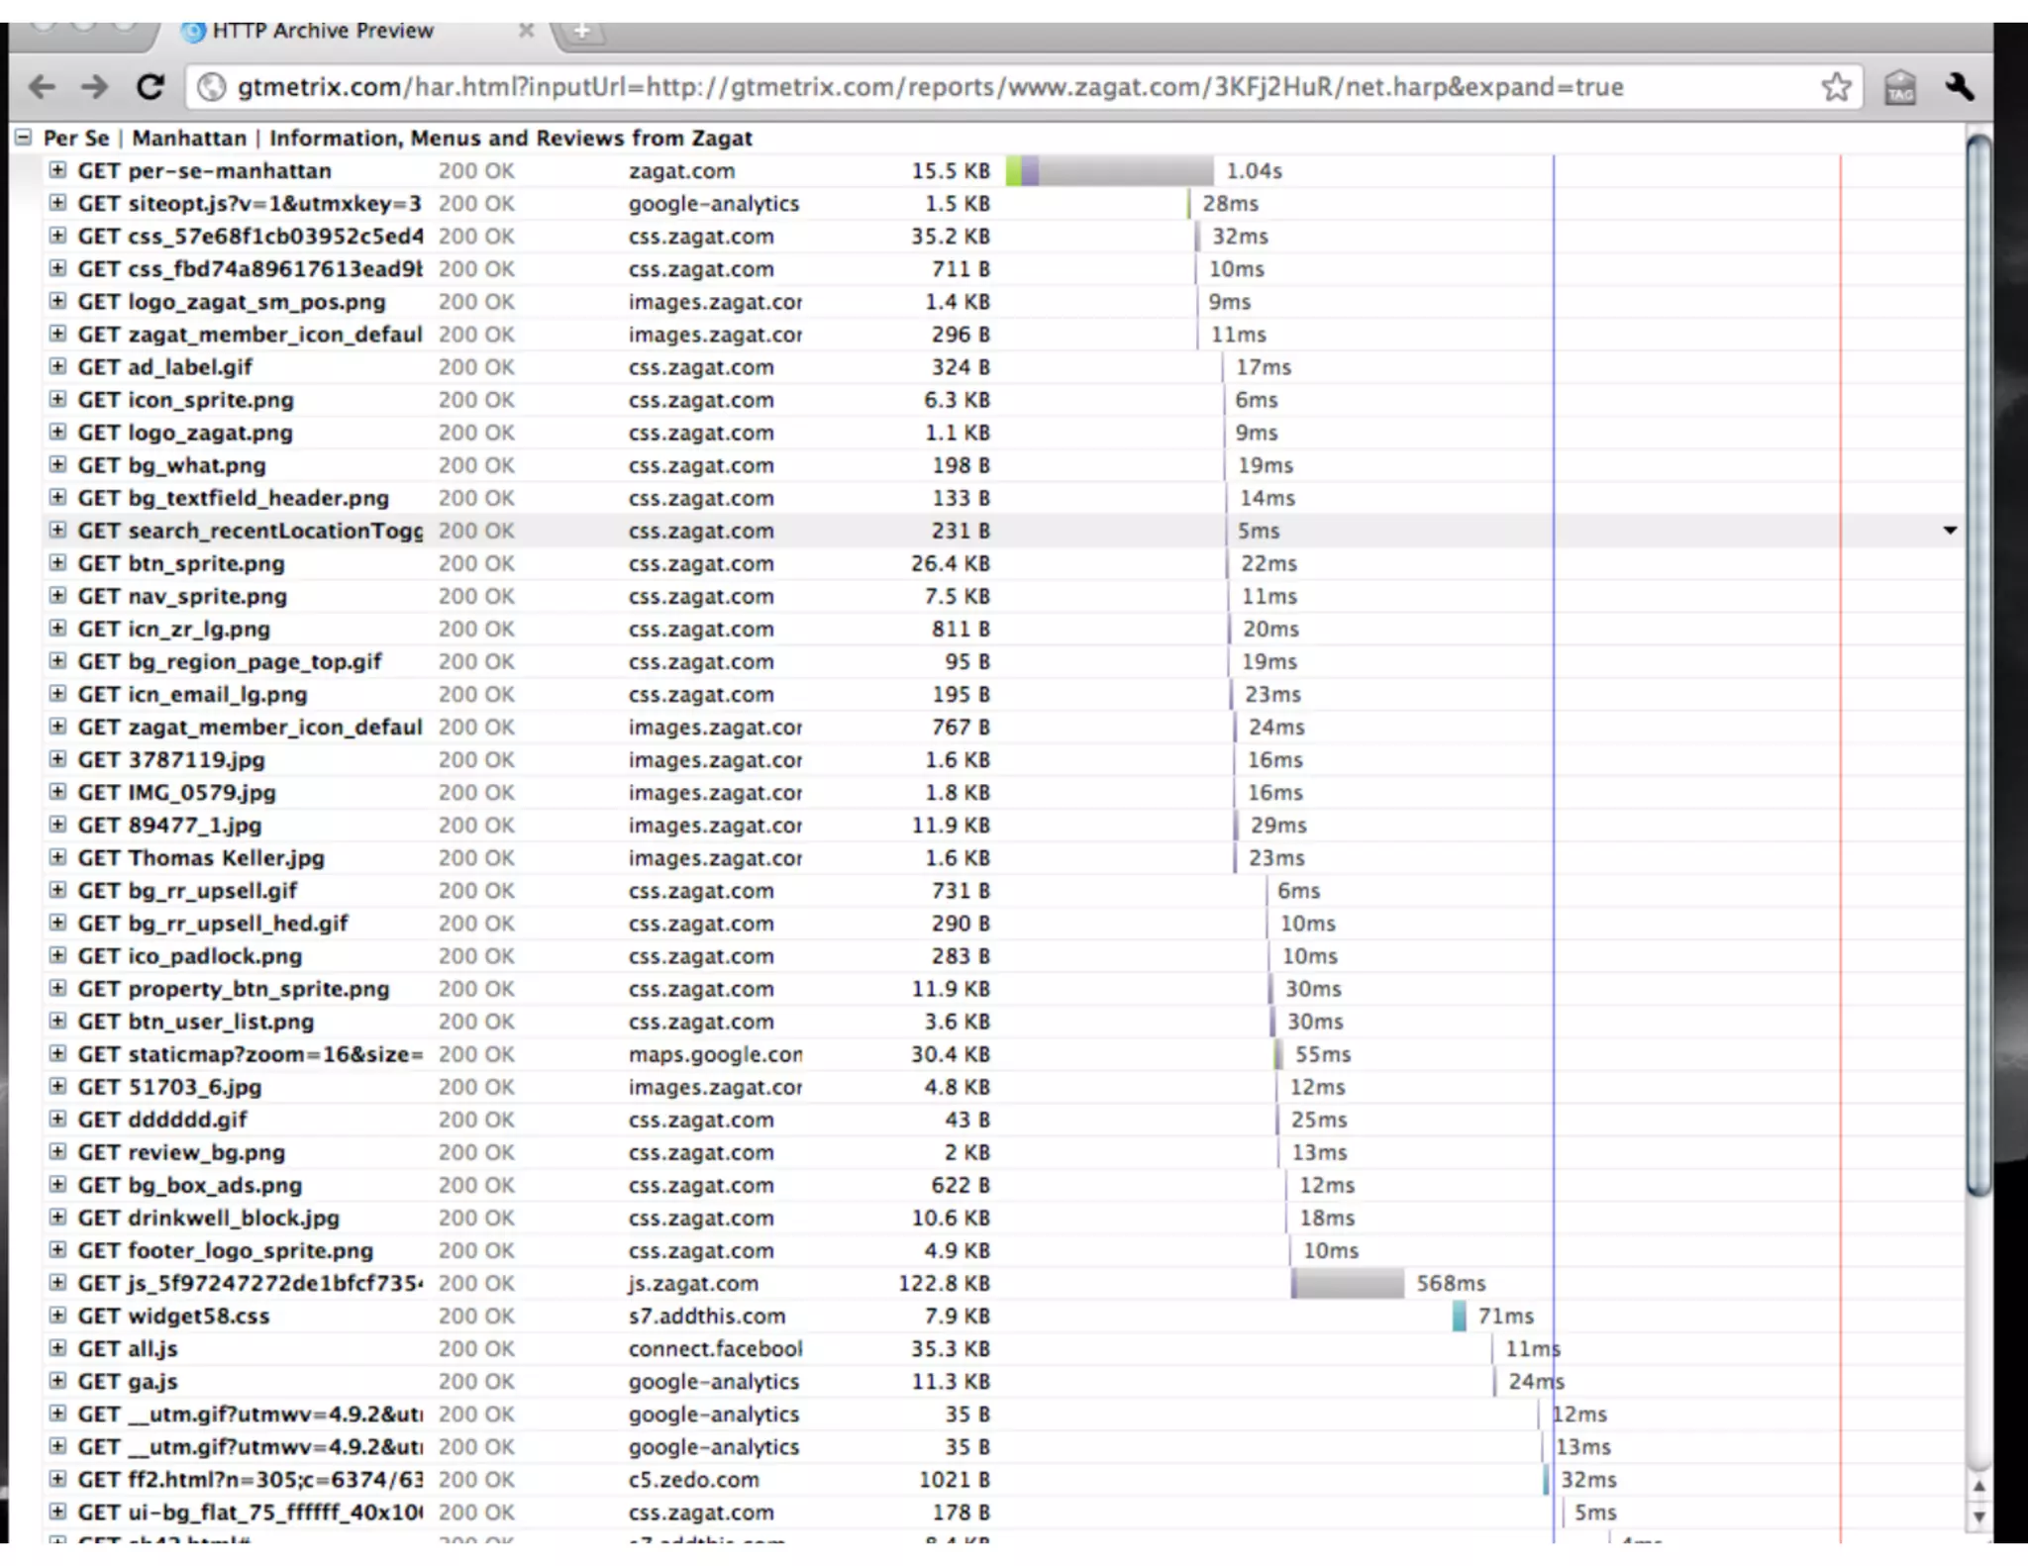Click the 1.04s timeline bar for per-se-manhattan

click(1109, 170)
